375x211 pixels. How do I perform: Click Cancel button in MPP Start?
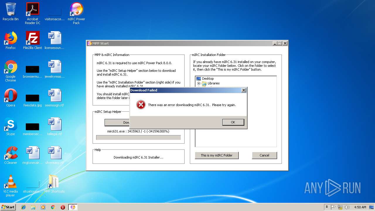264,155
